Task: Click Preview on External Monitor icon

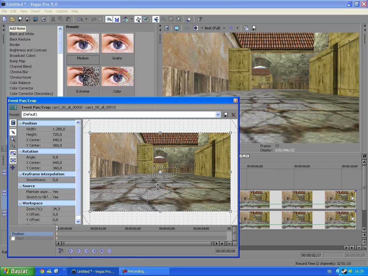Action: point(176,28)
